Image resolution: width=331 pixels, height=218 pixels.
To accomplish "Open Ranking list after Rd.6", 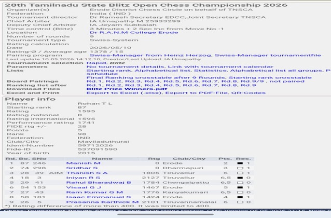I will tap(191, 85).
